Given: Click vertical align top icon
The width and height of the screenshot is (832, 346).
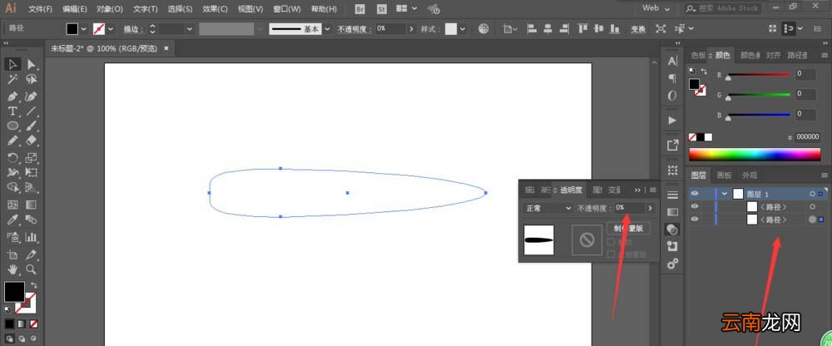Looking at the screenshot, I should (582, 28).
